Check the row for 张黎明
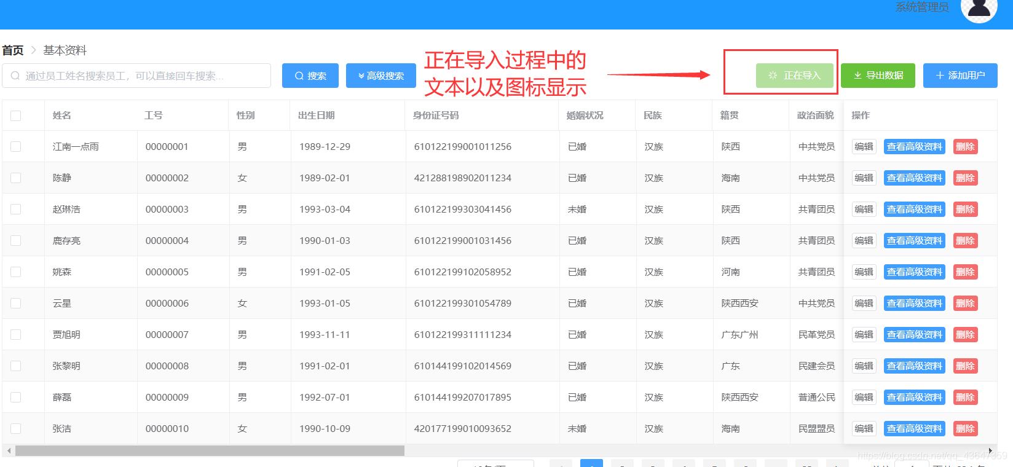The height and width of the screenshot is (467, 1013). tap(16, 366)
